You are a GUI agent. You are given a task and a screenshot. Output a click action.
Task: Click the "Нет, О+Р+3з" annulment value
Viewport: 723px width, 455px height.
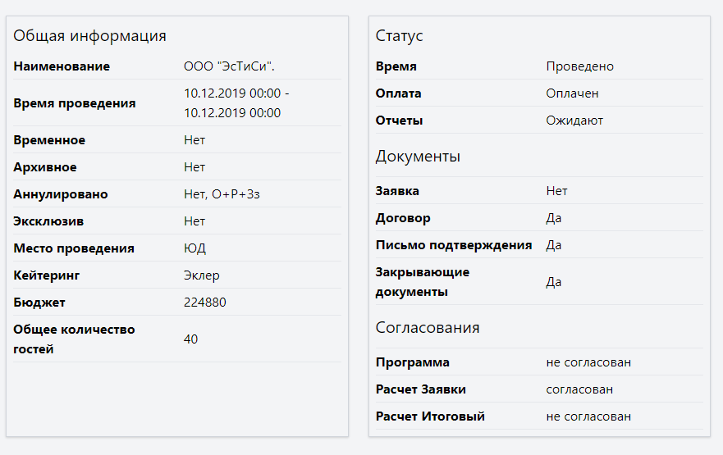point(222,194)
